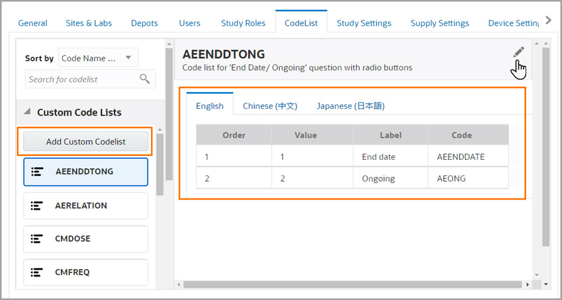Switch to the Study Settings tab
This screenshot has height=300, width=562.
pyautogui.click(x=364, y=23)
